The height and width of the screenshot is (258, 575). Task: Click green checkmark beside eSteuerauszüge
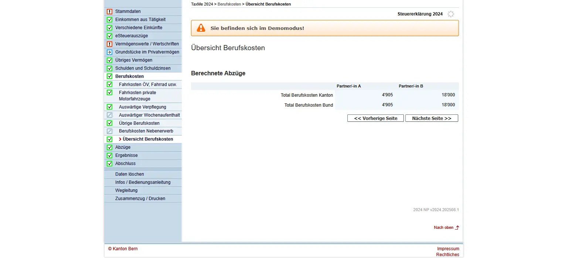[109, 36]
